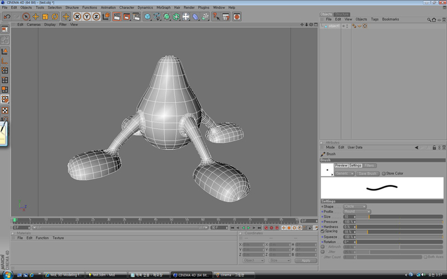Image resolution: width=447 pixels, height=279 pixels.
Task: Click the lock icon in Attributes header
Action: [x=434, y=147]
